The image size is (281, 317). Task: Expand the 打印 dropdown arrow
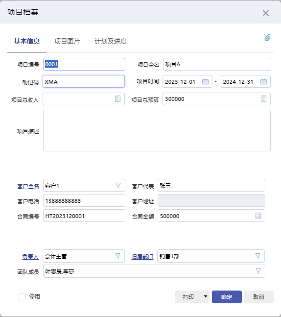click(x=206, y=296)
